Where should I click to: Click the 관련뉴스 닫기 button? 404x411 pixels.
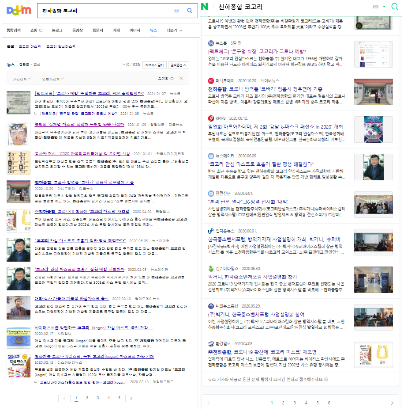pyautogui.click(x=154, y=65)
